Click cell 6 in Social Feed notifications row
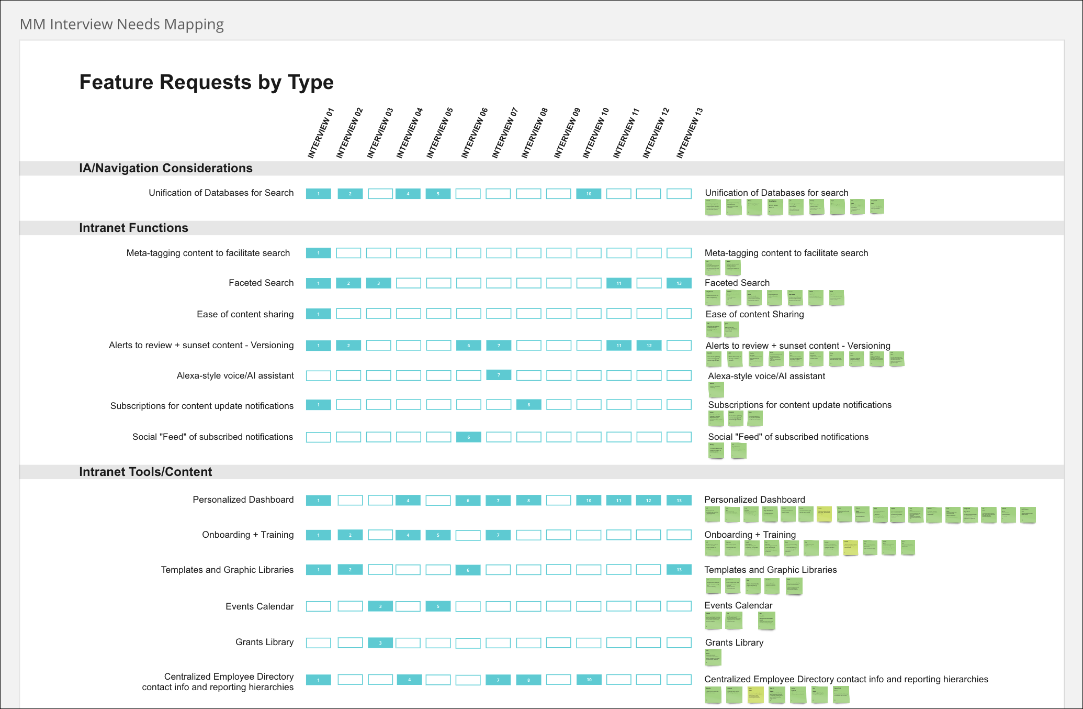The image size is (1083, 709). pyautogui.click(x=469, y=437)
